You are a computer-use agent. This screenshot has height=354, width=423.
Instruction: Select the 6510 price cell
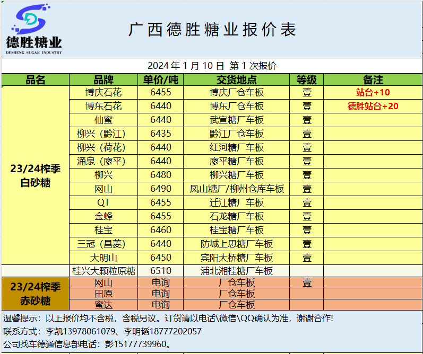pyautogui.click(x=161, y=271)
